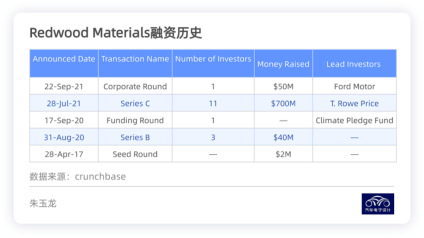Click the 28-Jul-21 date link
This screenshot has height=238, width=424.
coord(64,104)
